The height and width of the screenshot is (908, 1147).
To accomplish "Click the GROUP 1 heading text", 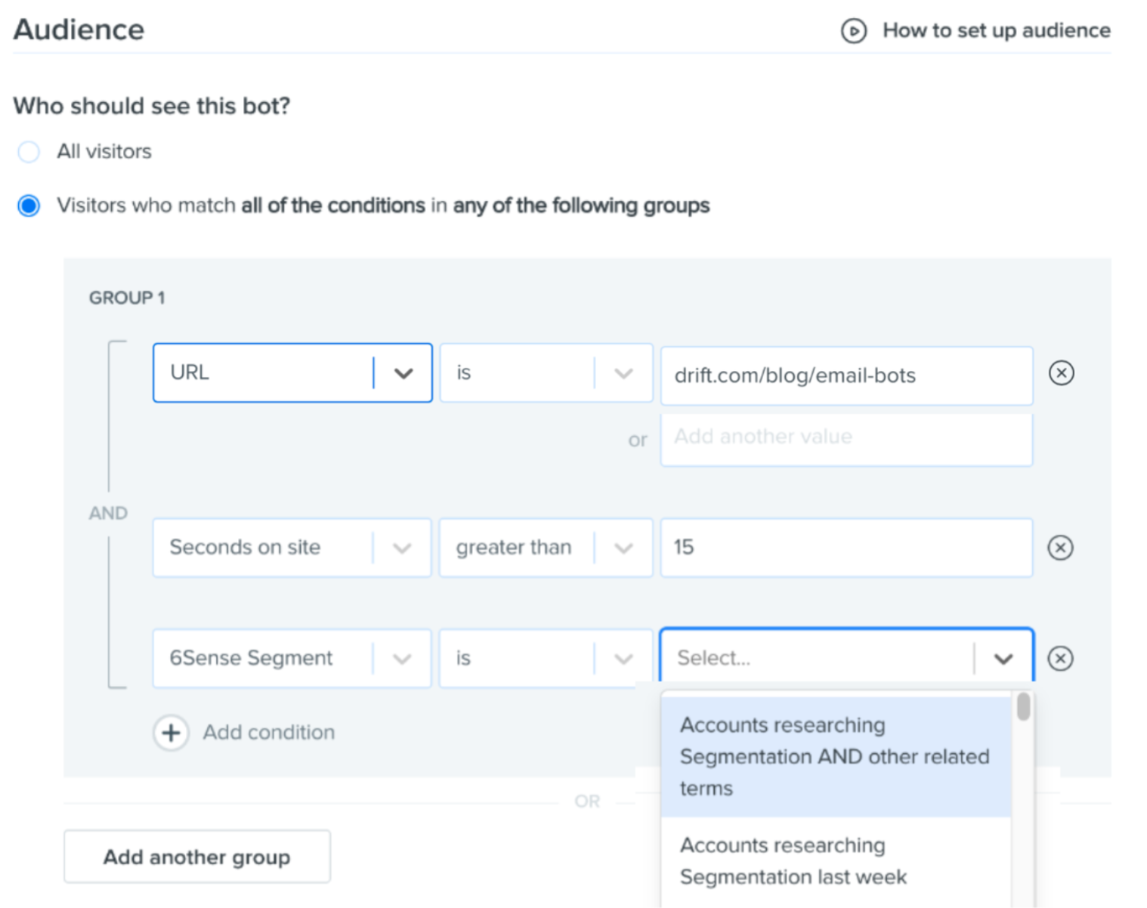I will coord(127,298).
